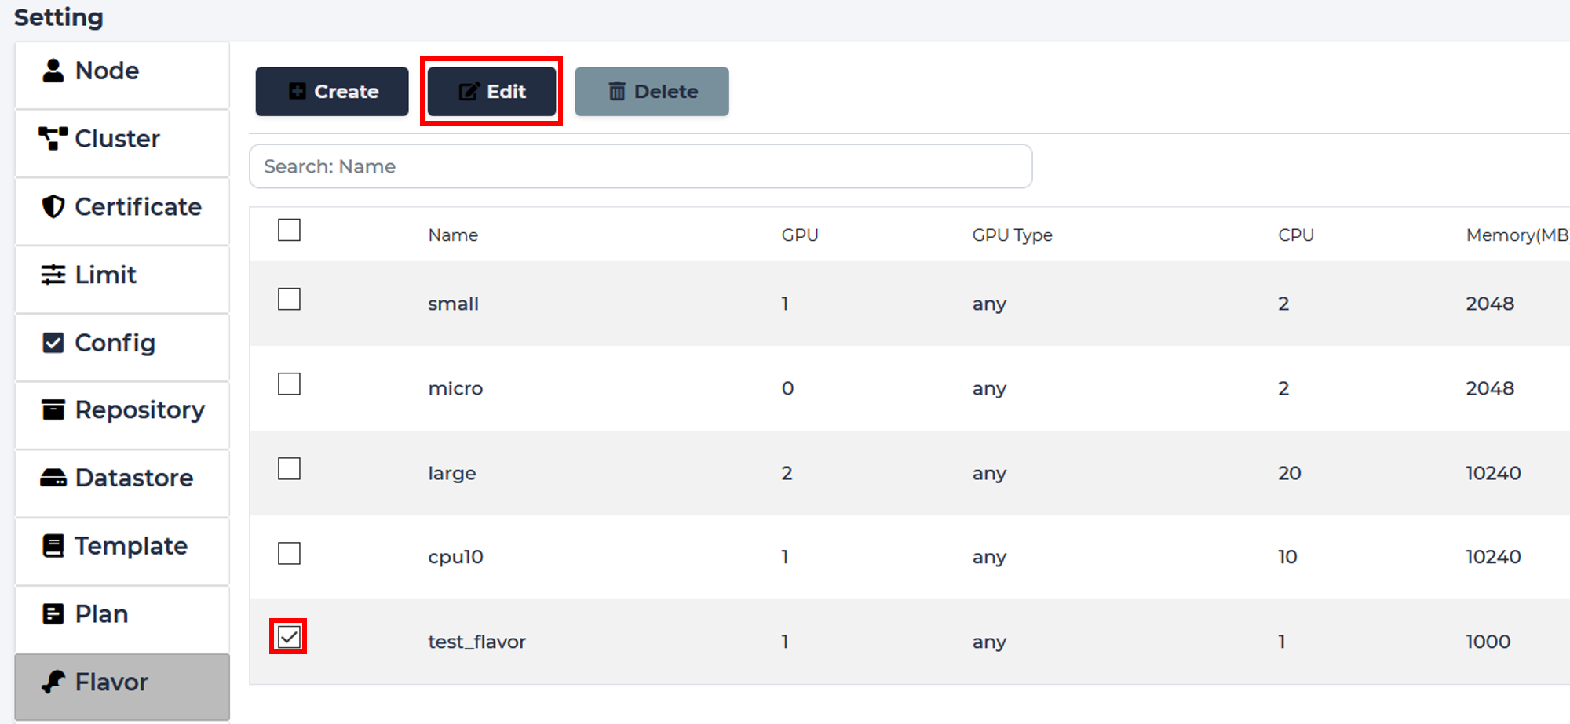Viewport: 1570px width, 724px height.
Task: Tick the cpu10 flavor checkbox
Action: click(x=289, y=553)
